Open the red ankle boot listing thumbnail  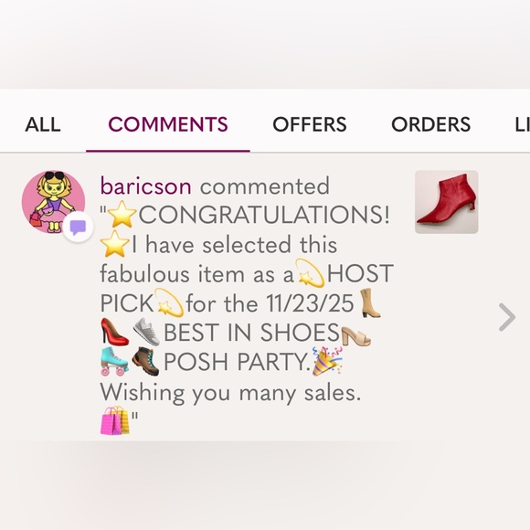tap(447, 202)
